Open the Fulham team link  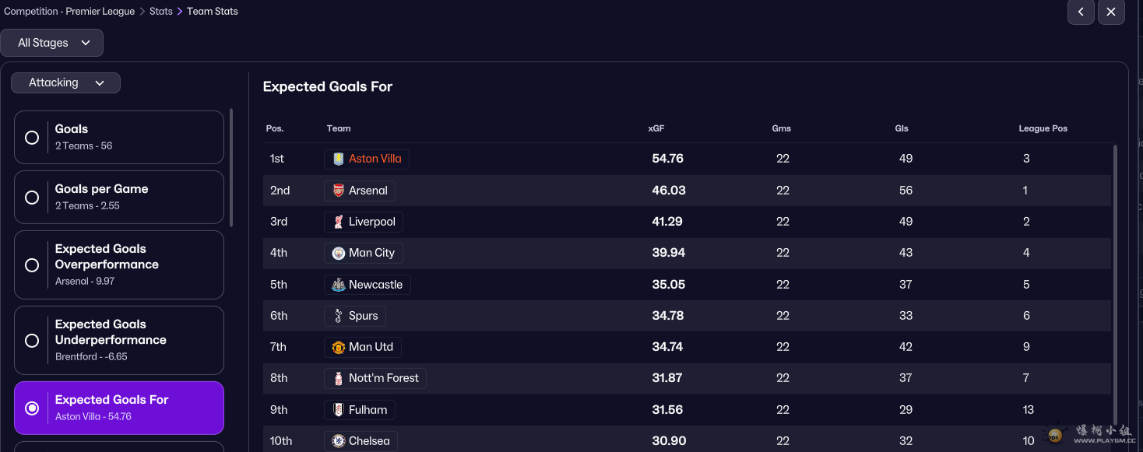(368, 410)
